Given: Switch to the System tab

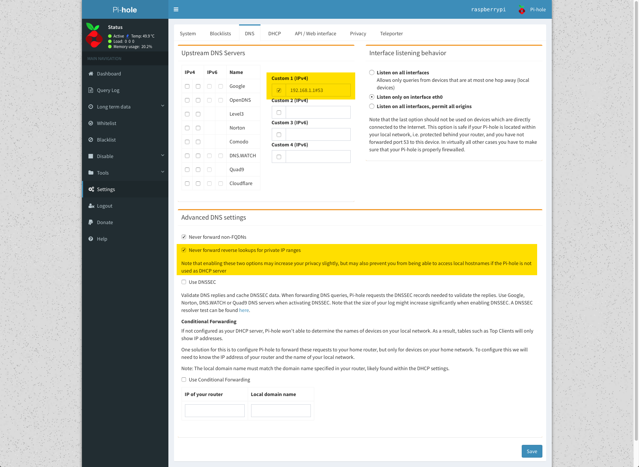Looking at the screenshot, I should (x=188, y=33).
